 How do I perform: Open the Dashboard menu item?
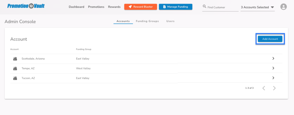(x=76, y=7)
